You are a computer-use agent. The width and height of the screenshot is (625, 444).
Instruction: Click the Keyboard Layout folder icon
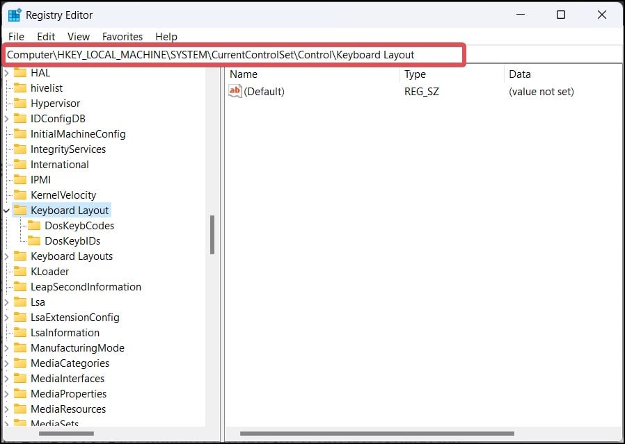point(20,211)
